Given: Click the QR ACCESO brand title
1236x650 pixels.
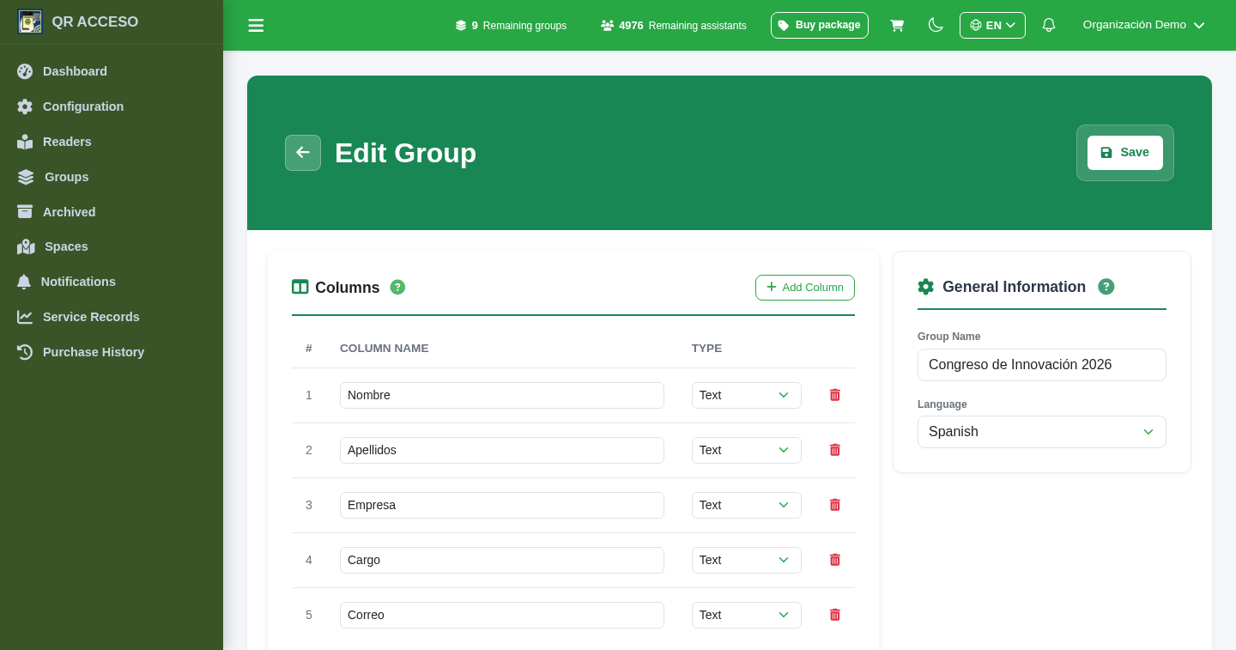Looking at the screenshot, I should 95,21.
